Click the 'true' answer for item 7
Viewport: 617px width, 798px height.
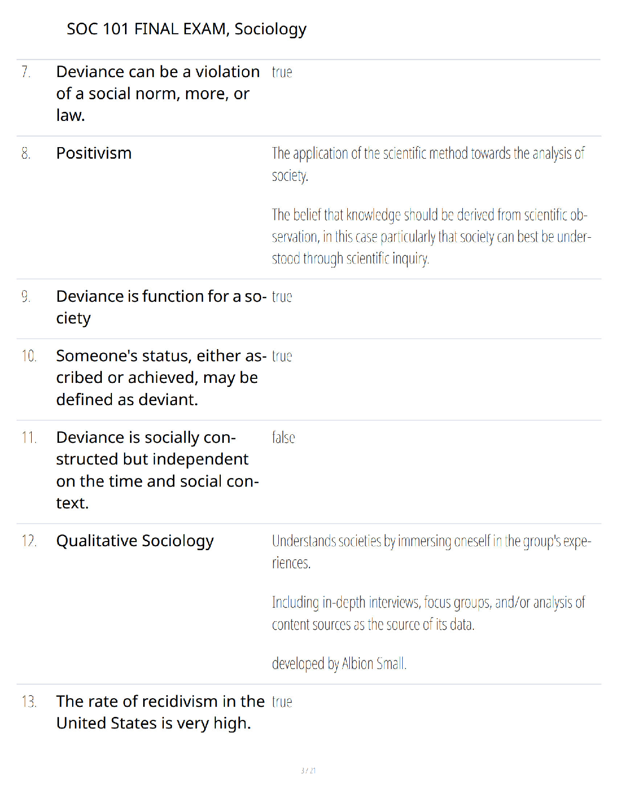click(282, 72)
